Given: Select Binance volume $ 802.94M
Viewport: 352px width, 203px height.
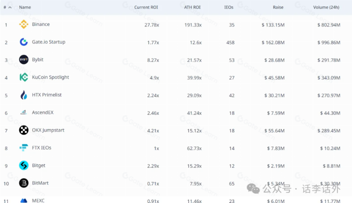Looking at the screenshot, I should click(329, 25).
